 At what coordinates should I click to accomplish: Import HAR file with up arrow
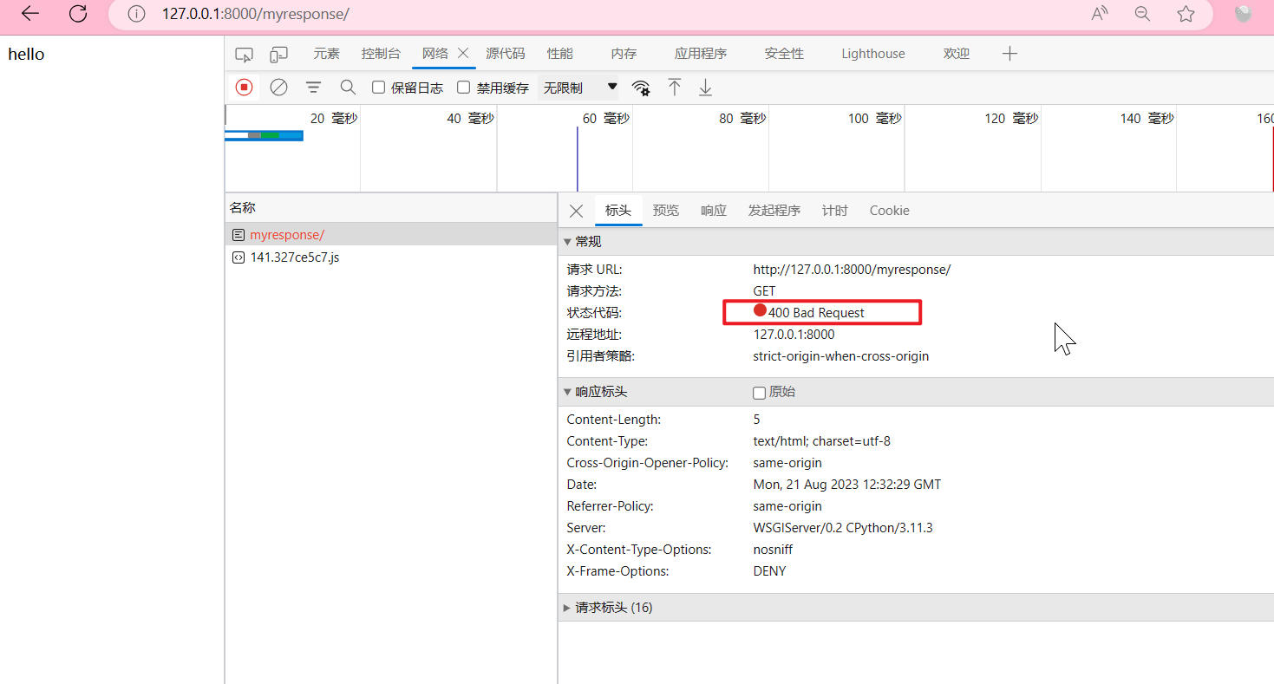pyautogui.click(x=675, y=87)
